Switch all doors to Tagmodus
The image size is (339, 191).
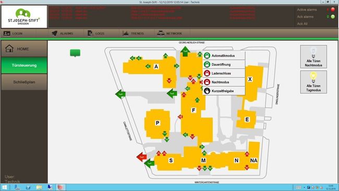tap(313, 82)
